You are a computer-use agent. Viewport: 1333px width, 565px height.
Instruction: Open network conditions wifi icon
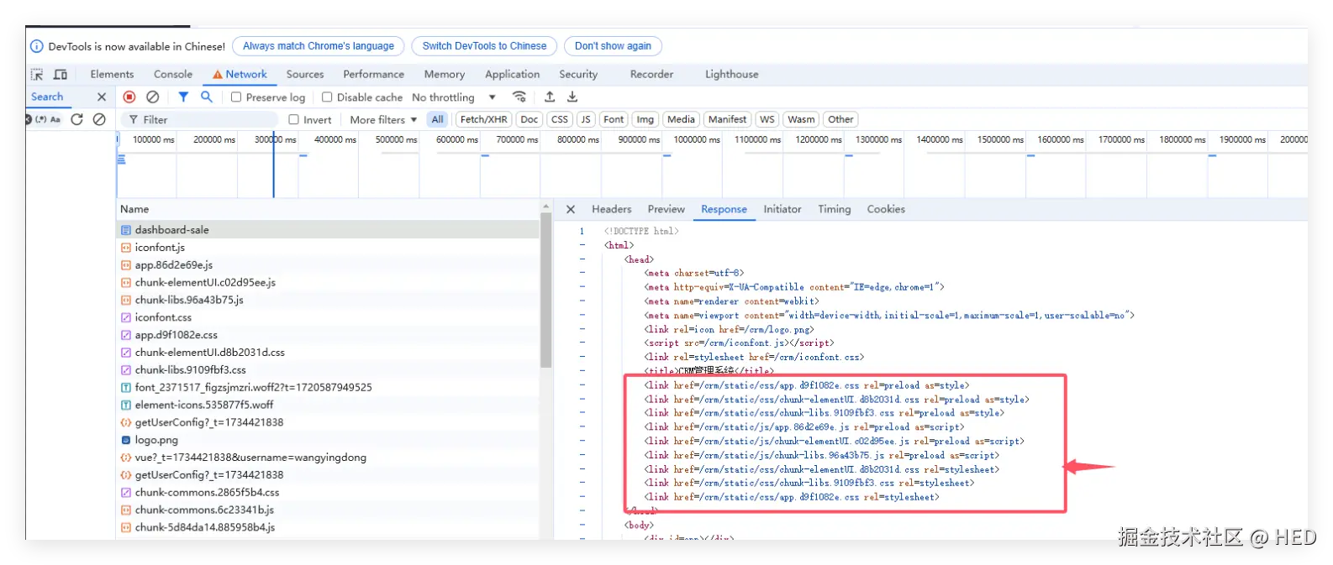coord(519,97)
